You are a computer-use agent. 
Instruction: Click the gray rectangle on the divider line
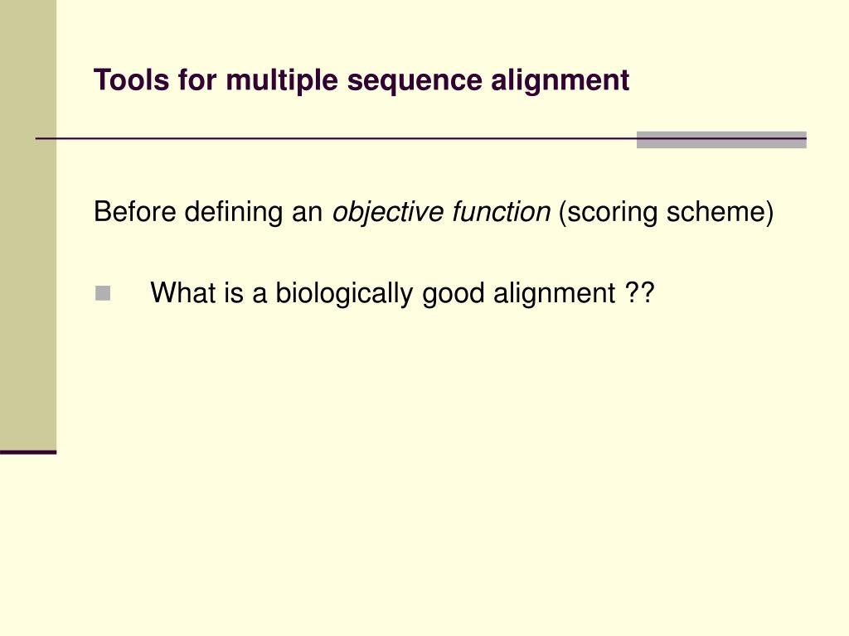click(721, 139)
